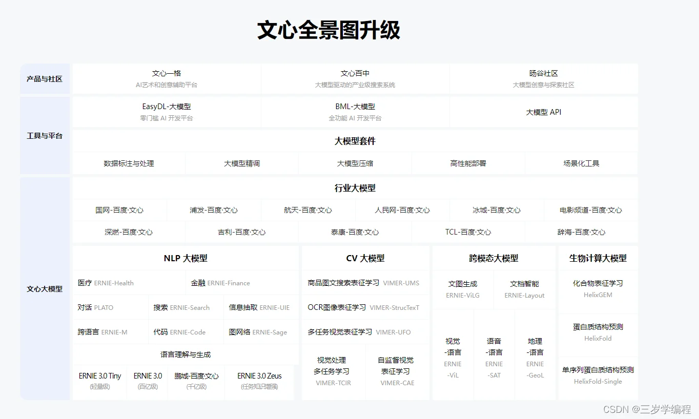This screenshot has width=699, height=419.
Task: Select the 数据标注与处理 cell
Action: coord(129,163)
